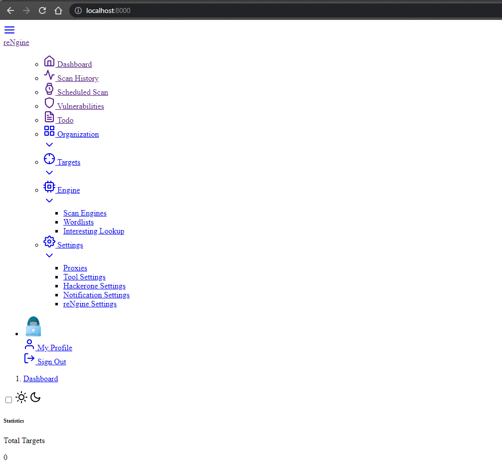This screenshot has height=474, width=502.
Task: Open the Dashboard sidebar link
Action: tap(74, 64)
